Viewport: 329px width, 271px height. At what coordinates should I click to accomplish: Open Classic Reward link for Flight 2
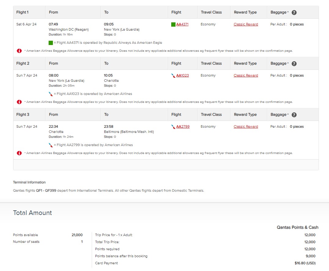coord(246,75)
